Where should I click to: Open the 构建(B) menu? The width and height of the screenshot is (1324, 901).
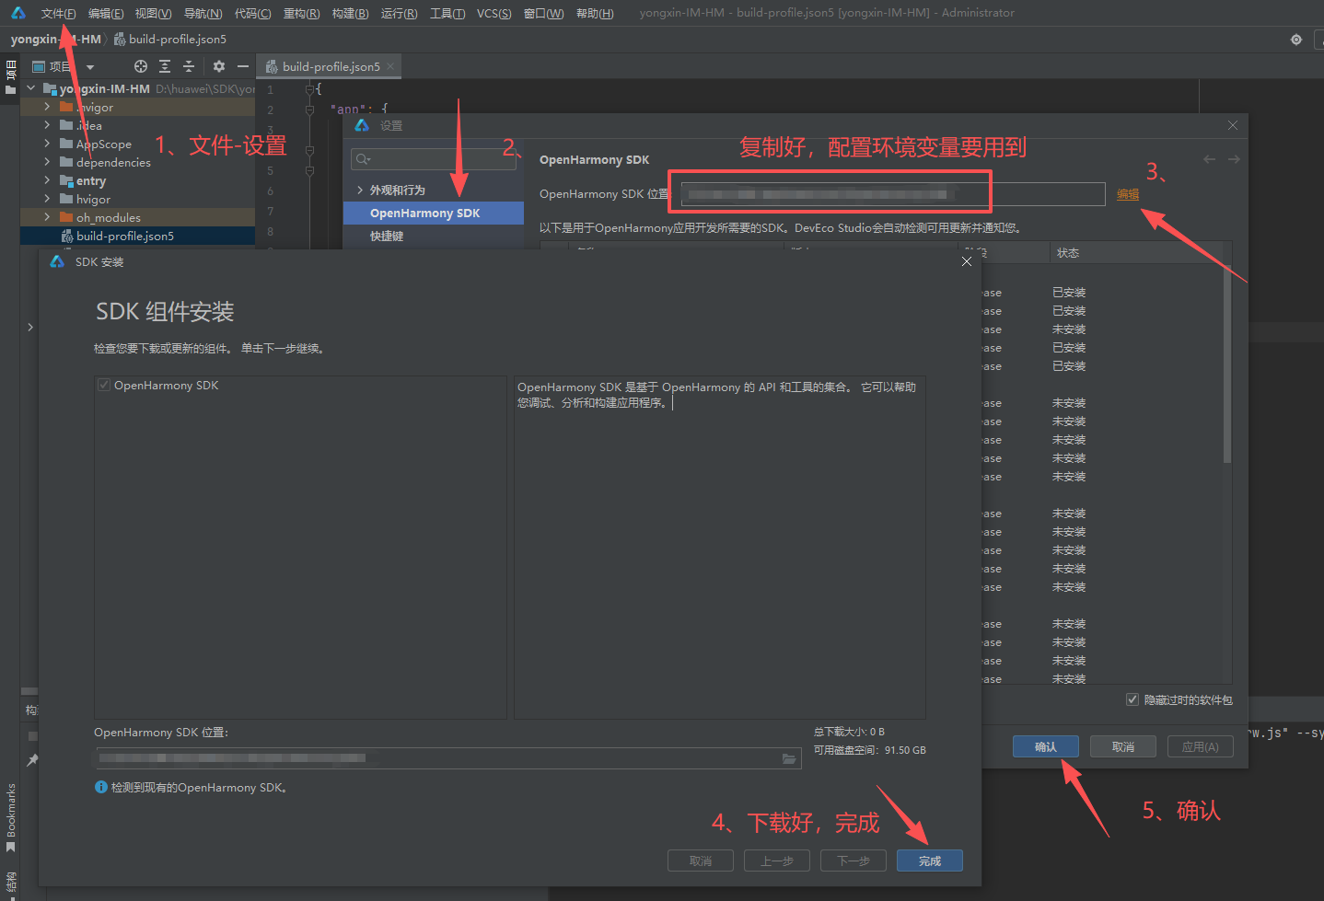tap(350, 13)
